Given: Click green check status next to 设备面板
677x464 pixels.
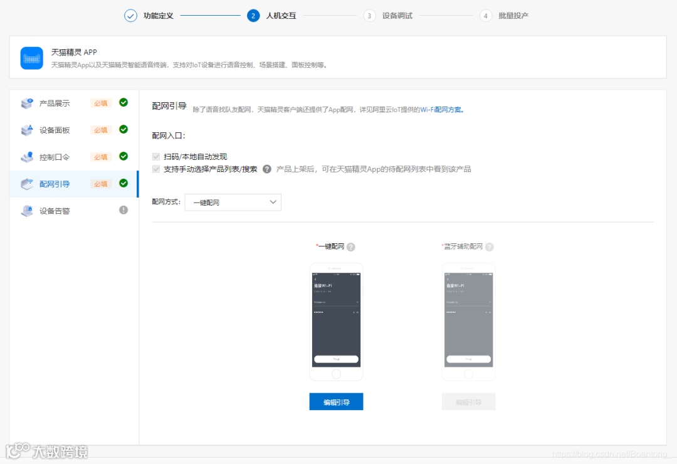Looking at the screenshot, I should (123, 129).
